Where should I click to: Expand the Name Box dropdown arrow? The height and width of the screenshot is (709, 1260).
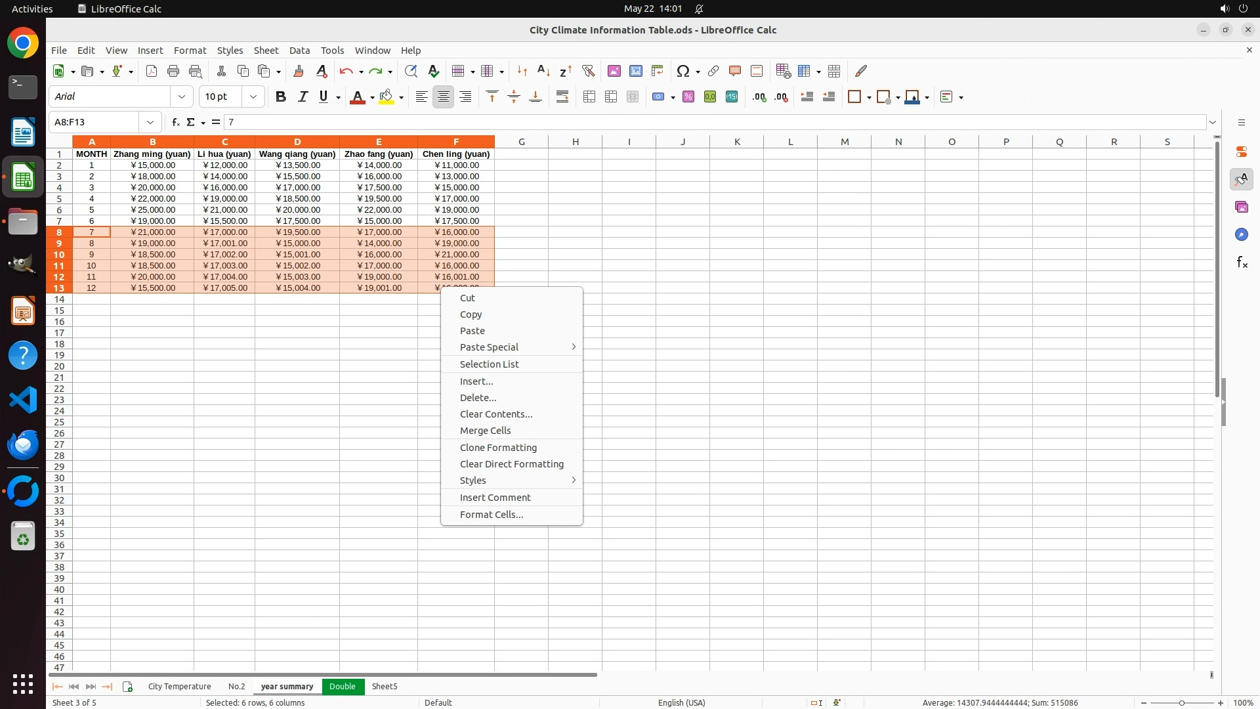click(x=150, y=122)
